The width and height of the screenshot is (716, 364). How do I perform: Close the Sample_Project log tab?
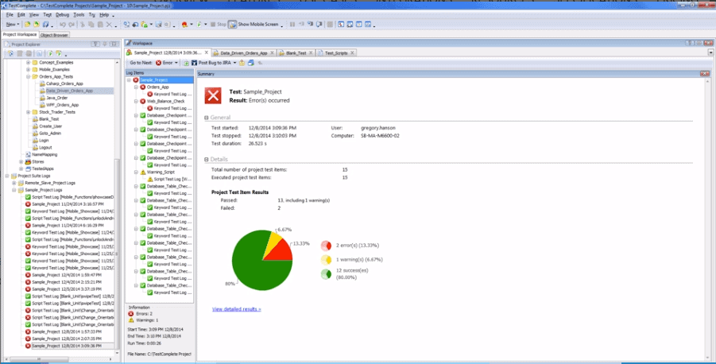pyautogui.click(x=207, y=52)
